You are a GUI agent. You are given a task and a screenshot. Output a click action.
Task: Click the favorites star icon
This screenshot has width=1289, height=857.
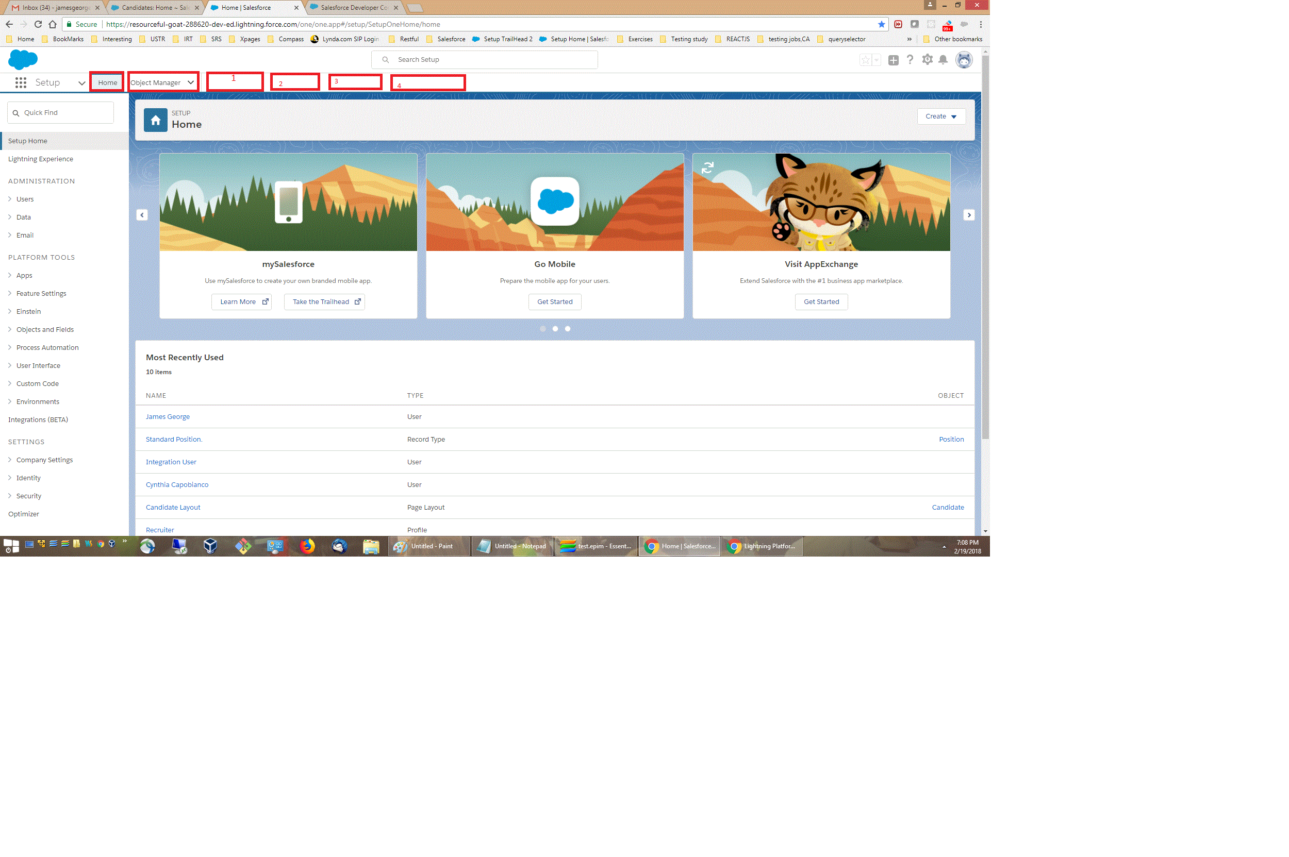tap(865, 60)
